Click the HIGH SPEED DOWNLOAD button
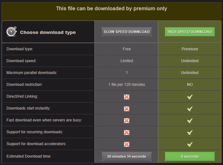 190,32
